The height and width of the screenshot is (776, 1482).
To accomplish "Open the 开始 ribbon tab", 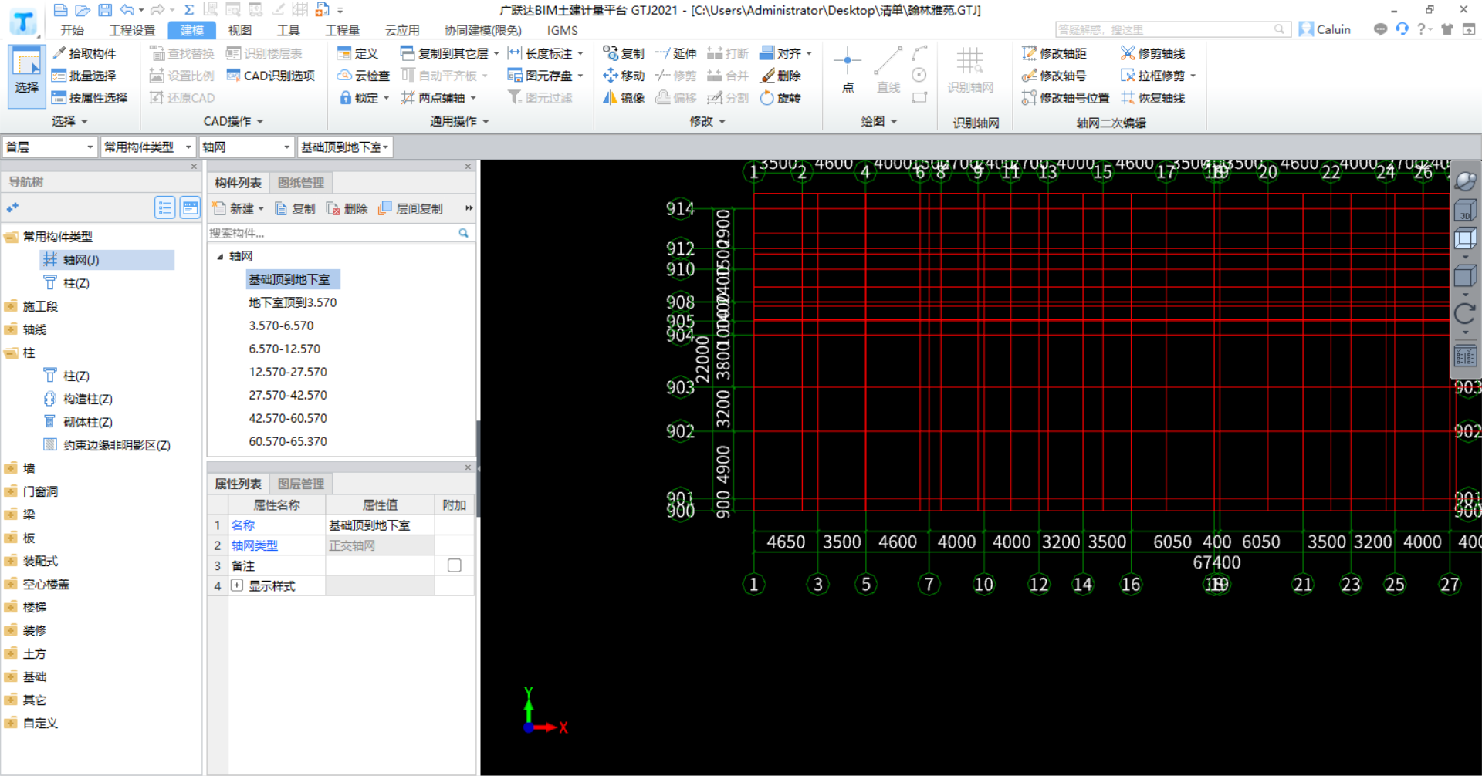I will (72, 30).
